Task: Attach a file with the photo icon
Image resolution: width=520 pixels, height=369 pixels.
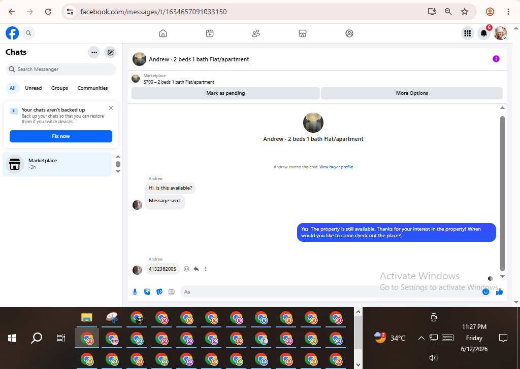Action: 147,292
